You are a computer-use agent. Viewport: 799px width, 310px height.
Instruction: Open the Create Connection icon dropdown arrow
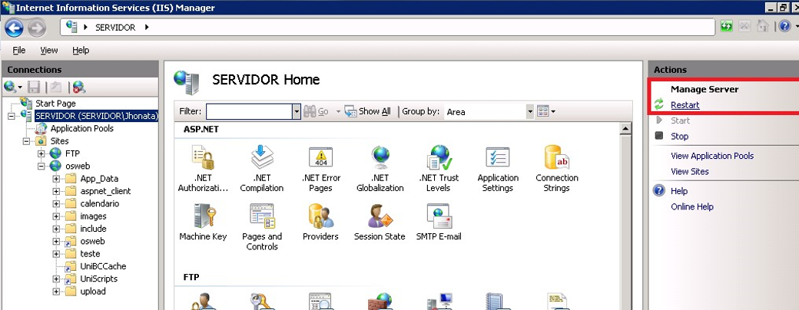[x=20, y=87]
